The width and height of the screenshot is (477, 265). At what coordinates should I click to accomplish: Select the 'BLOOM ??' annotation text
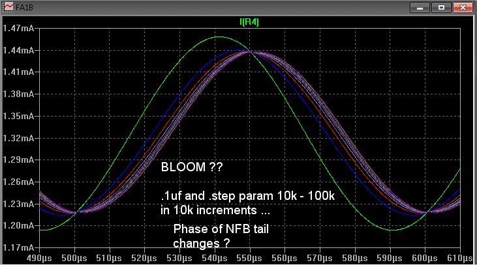click(x=192, y=167)
